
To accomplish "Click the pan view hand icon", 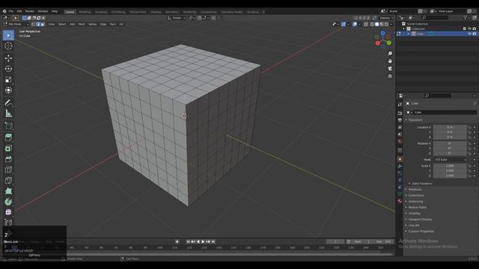I will point(390,61).
